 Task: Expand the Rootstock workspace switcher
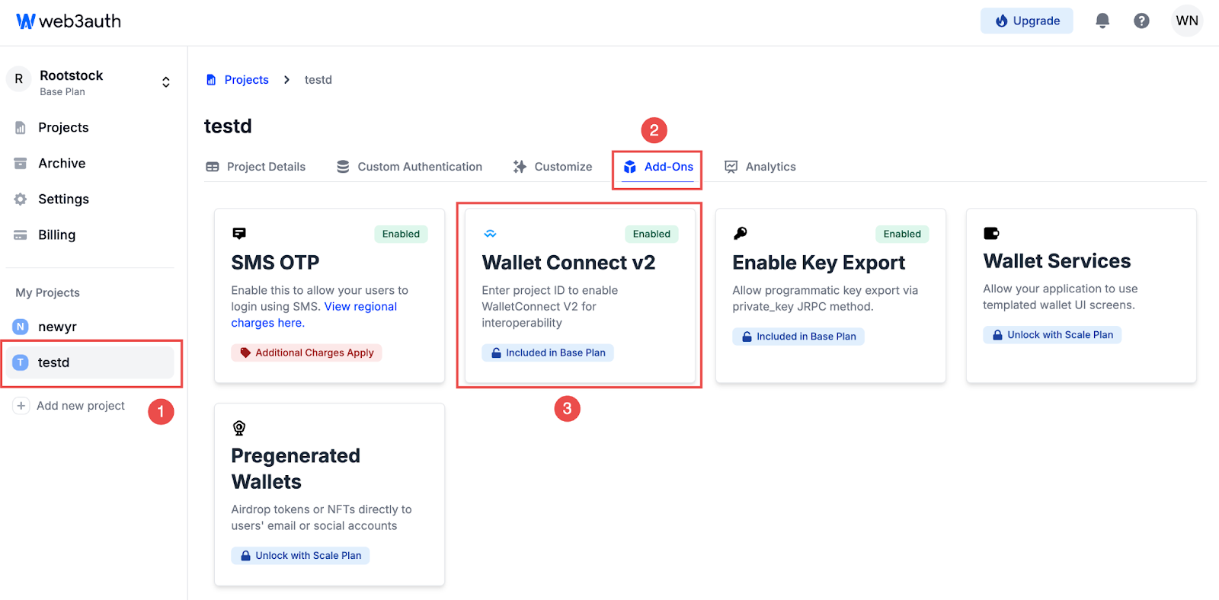tap(165, 82)
